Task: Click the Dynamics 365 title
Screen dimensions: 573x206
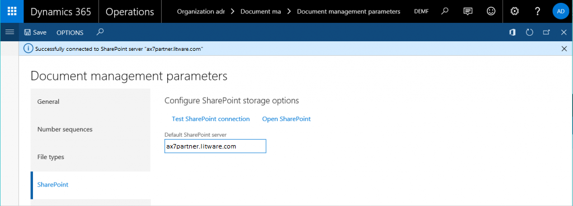Action: click(60, 11)
